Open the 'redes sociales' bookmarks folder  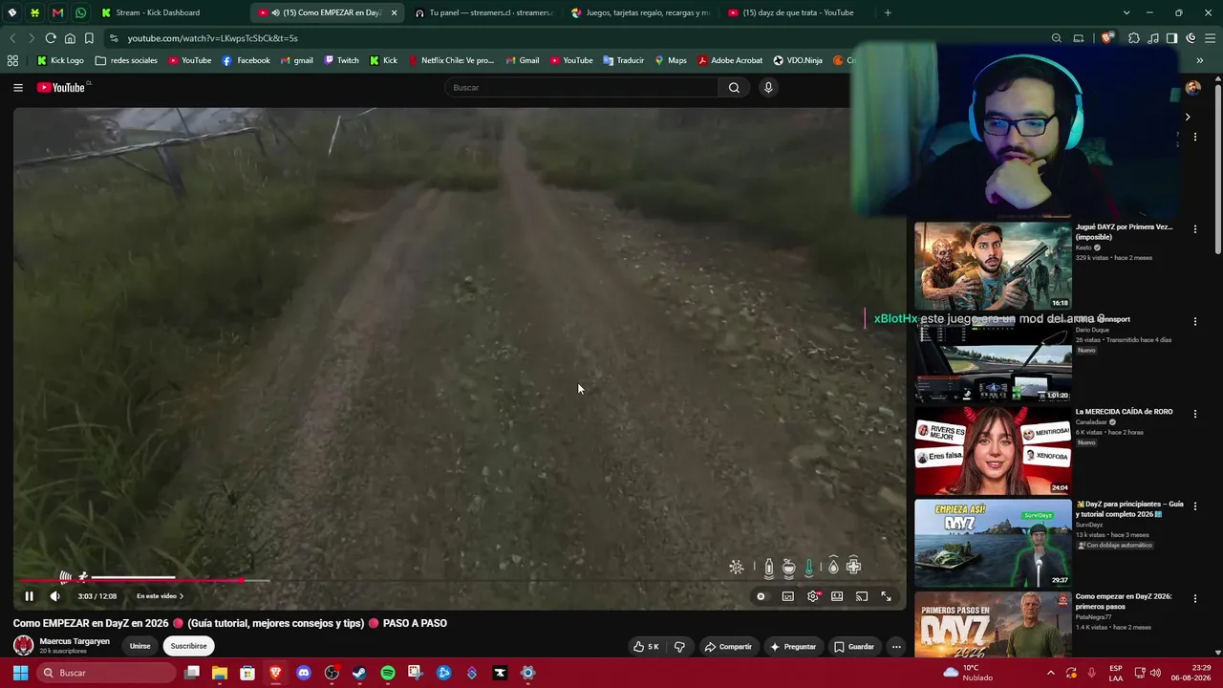click(126, 60)
